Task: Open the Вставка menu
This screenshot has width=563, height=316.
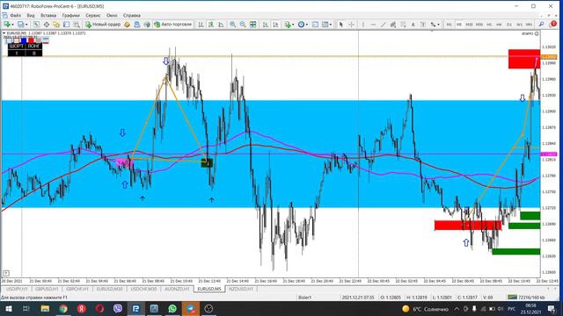Action: click(48, 16)
